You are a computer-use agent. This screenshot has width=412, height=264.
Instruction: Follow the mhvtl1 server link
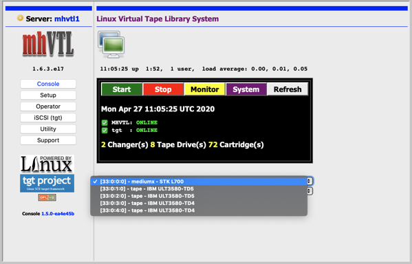tap(67, 19)
